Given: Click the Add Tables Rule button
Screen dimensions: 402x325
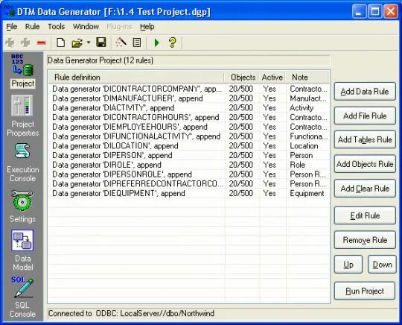Looking at the screenshot, I should pos(365,139).
